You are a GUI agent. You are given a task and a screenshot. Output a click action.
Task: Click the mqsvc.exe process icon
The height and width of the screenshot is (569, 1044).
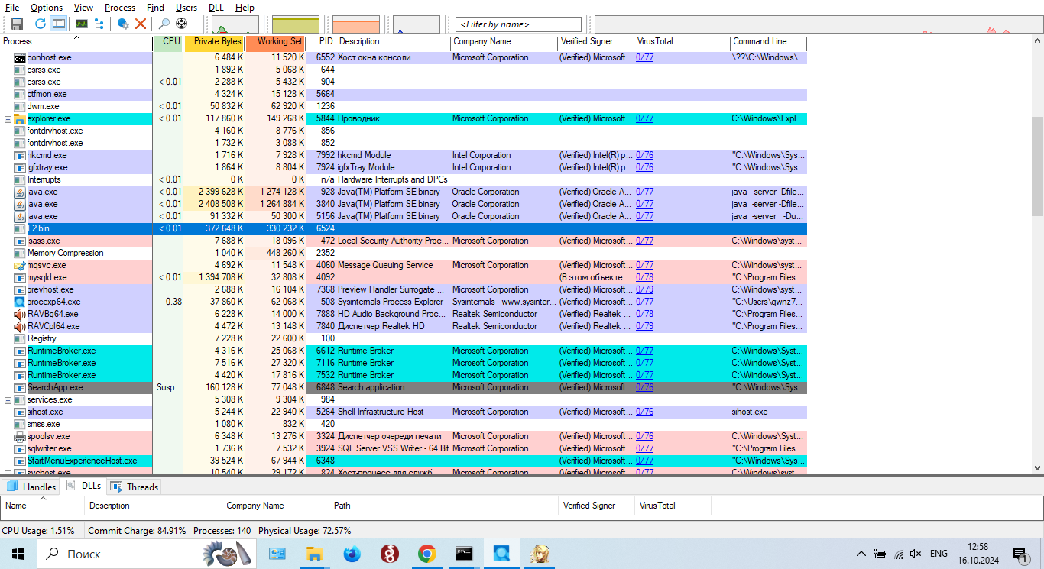[x=20, y=265]
